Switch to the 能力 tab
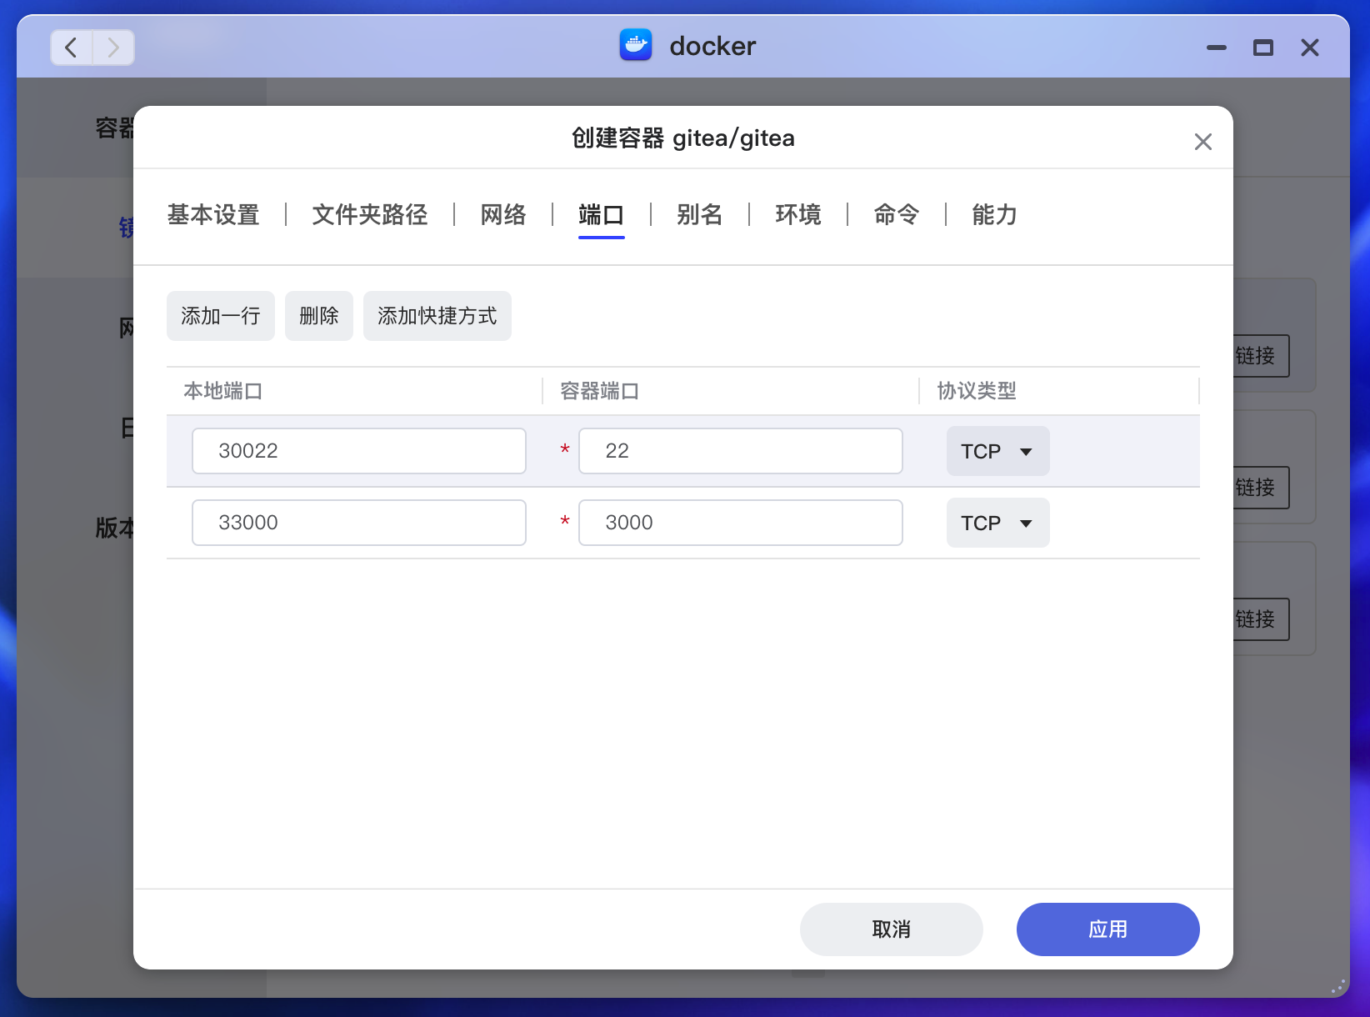This screenshot has width=1370, height=1017. (995, 215)
